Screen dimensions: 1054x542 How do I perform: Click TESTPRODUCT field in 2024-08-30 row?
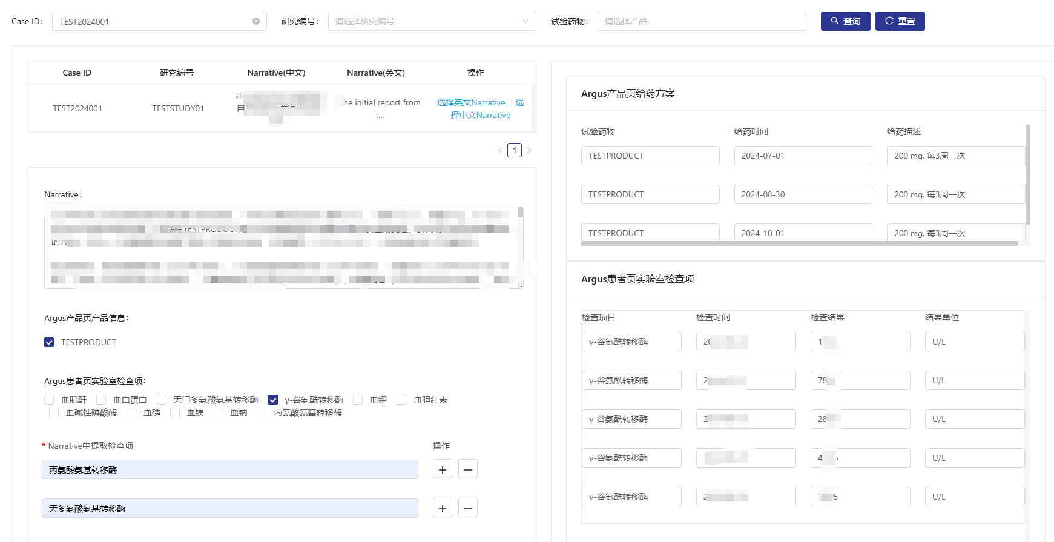pyautogui.click(x=650, y=194)
